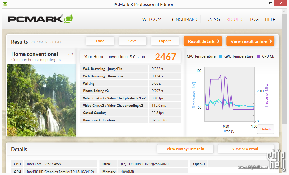Close the PCMark 8 window
289x175 pixels.
pos(281,3)
